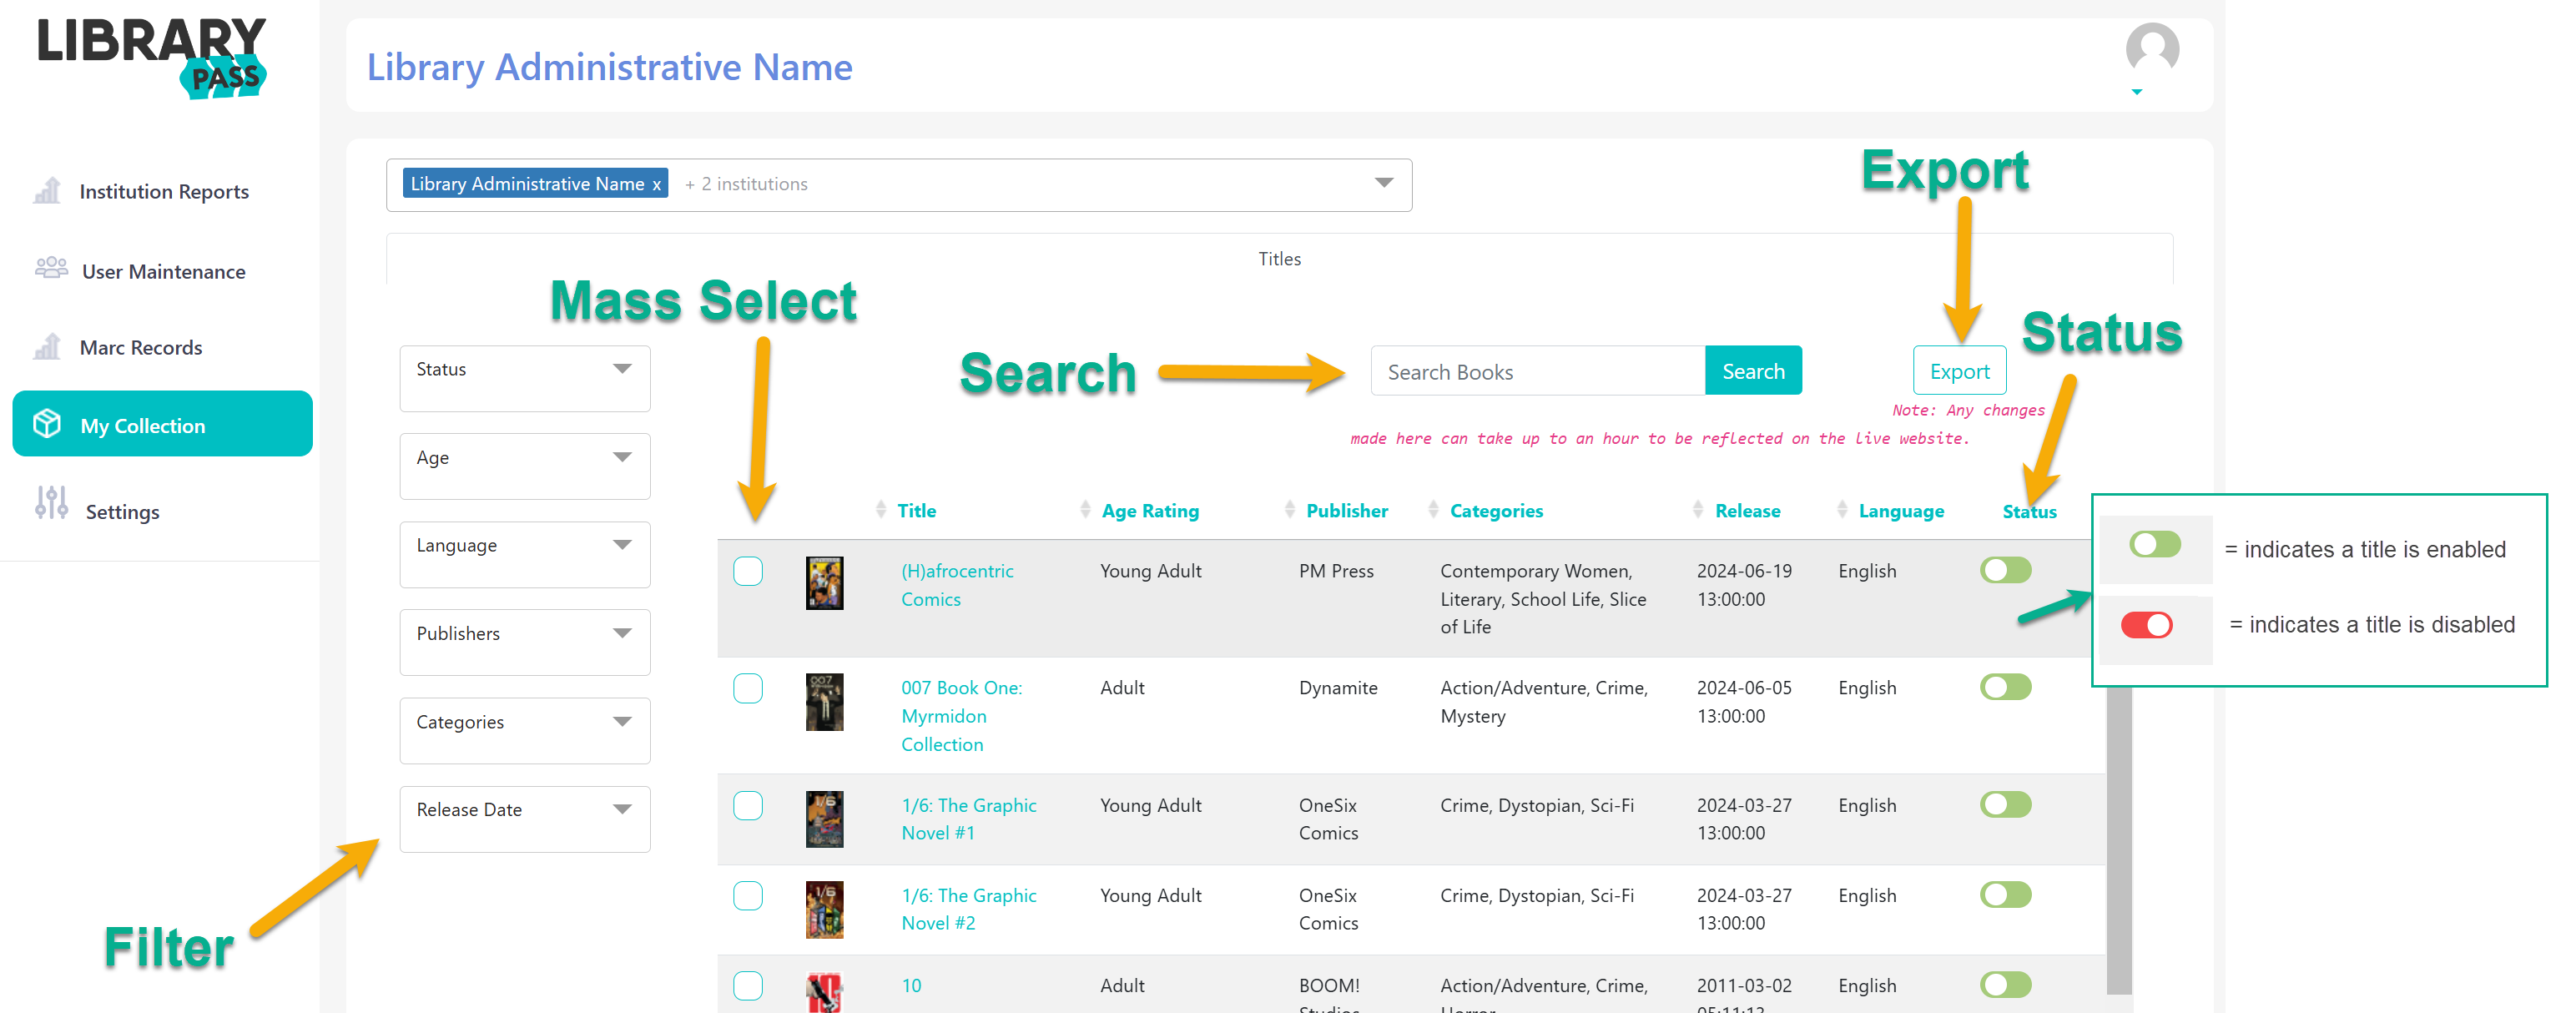Viewport: 2576px width, 1013px height.
Task: Click the Settings sliders icon
Action: 51,502
